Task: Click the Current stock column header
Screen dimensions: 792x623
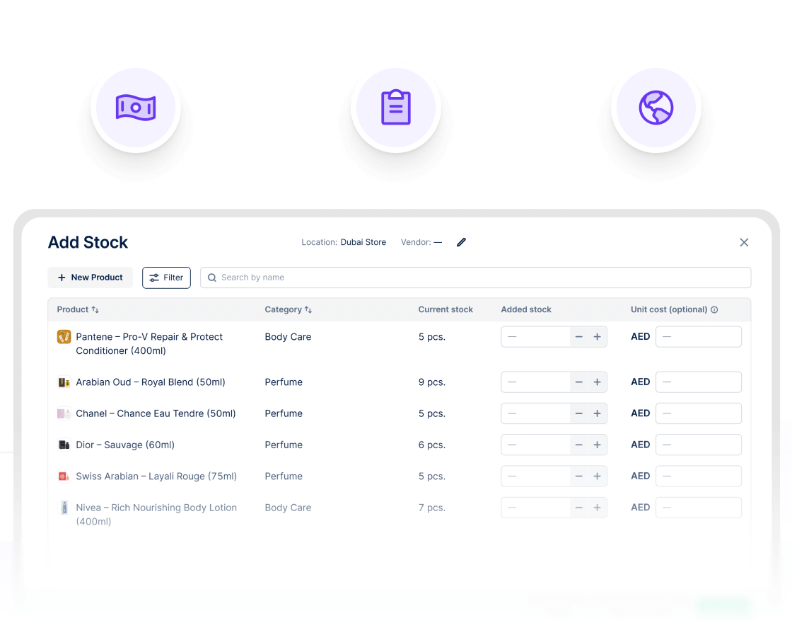Action: point(445,309)
